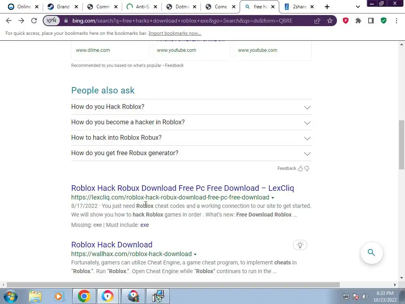Share this page via share icon
The height and width of the screenshot is (304, 405).
pos(317,21)
